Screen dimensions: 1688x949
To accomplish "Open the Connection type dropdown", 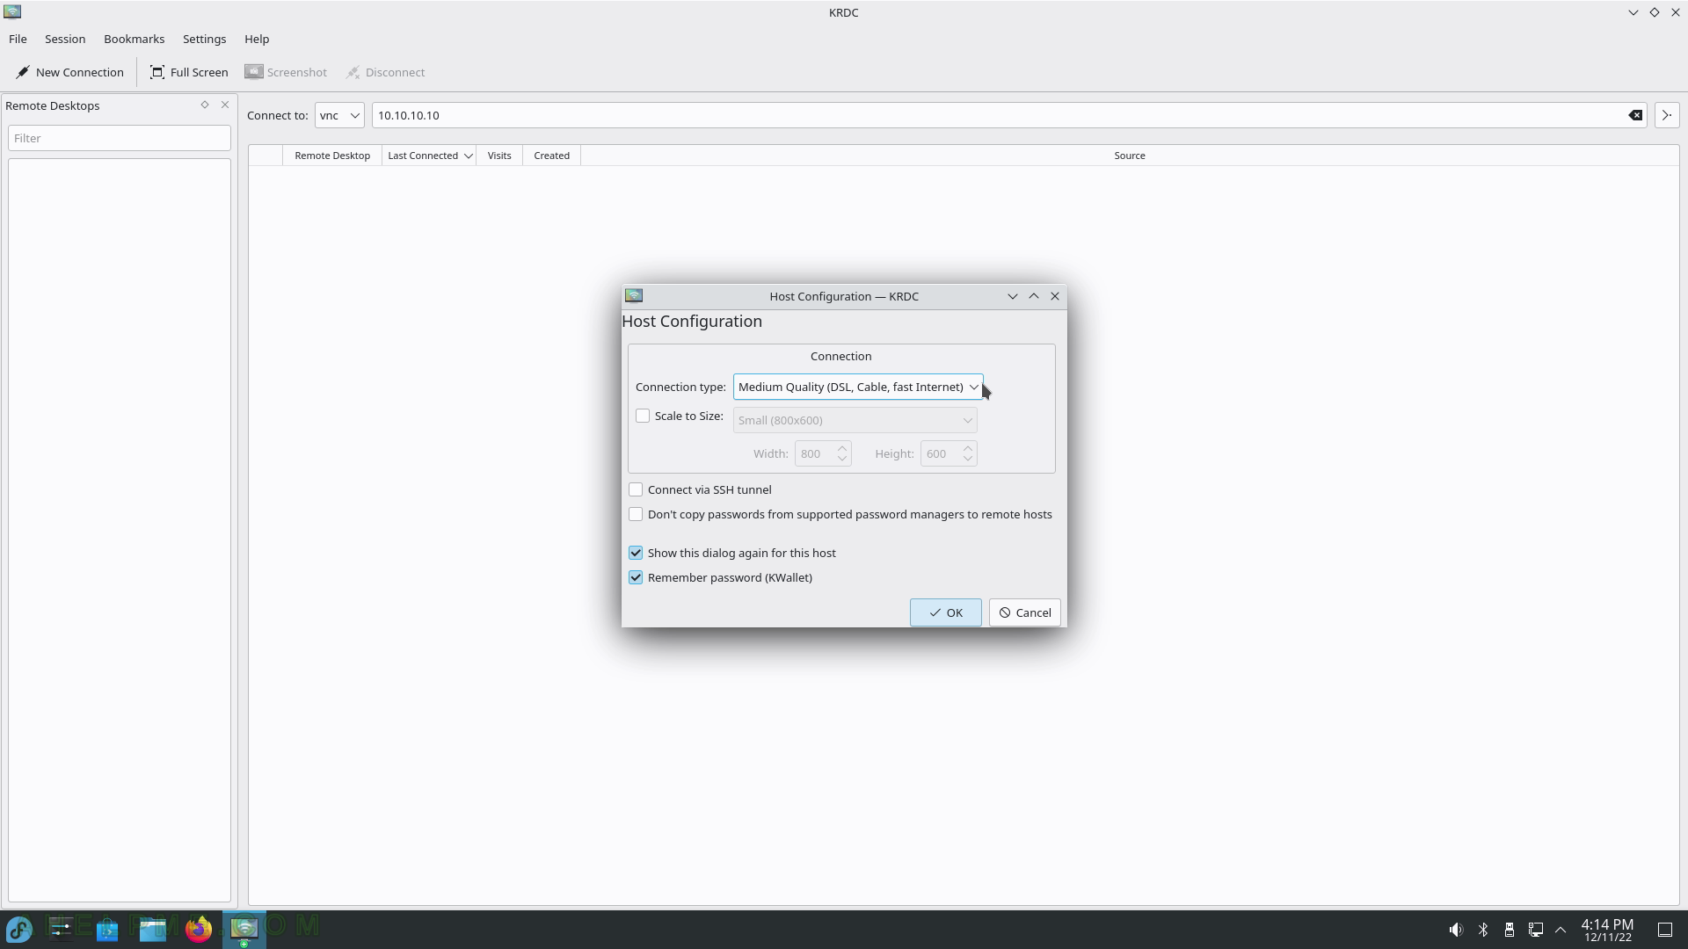I will 857,387.
